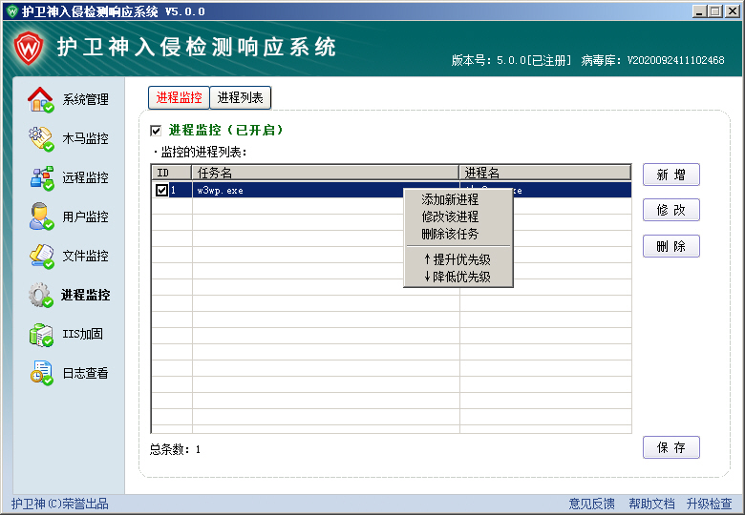Select the 木马监控 sidebar icon
The image size is (745, 515).
click(40, 138)
